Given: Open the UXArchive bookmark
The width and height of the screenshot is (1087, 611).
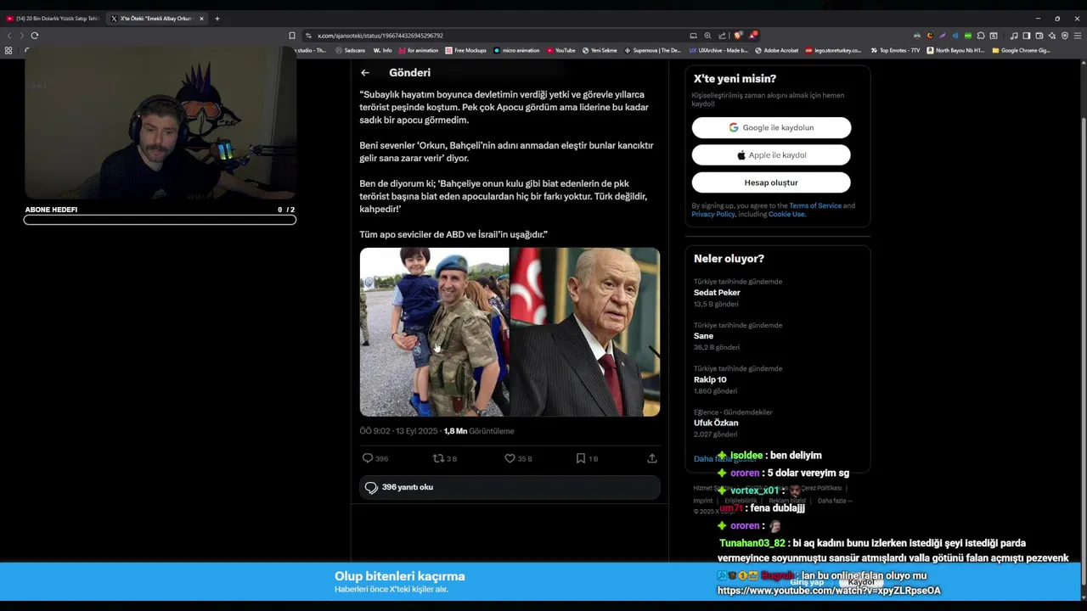Looking at the screenshot, I should point(718,50).
